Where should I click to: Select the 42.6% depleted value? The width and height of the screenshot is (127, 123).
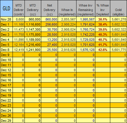[x=102, y=50]
